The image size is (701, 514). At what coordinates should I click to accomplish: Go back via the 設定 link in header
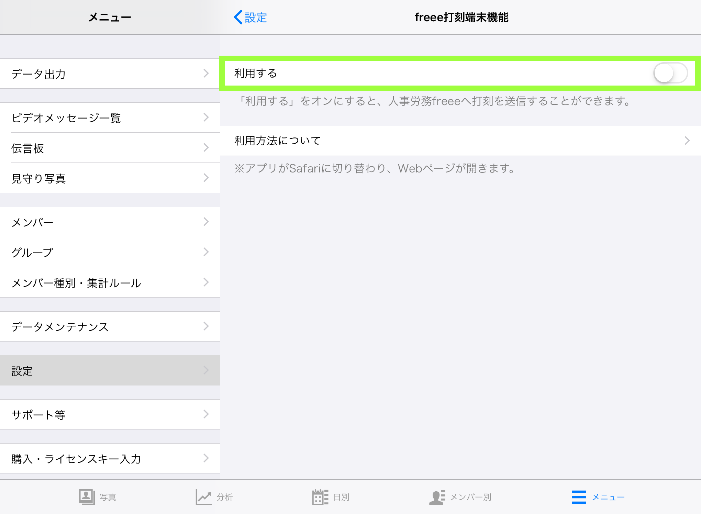pos(256,17)
